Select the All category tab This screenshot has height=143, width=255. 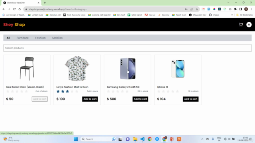8,38
